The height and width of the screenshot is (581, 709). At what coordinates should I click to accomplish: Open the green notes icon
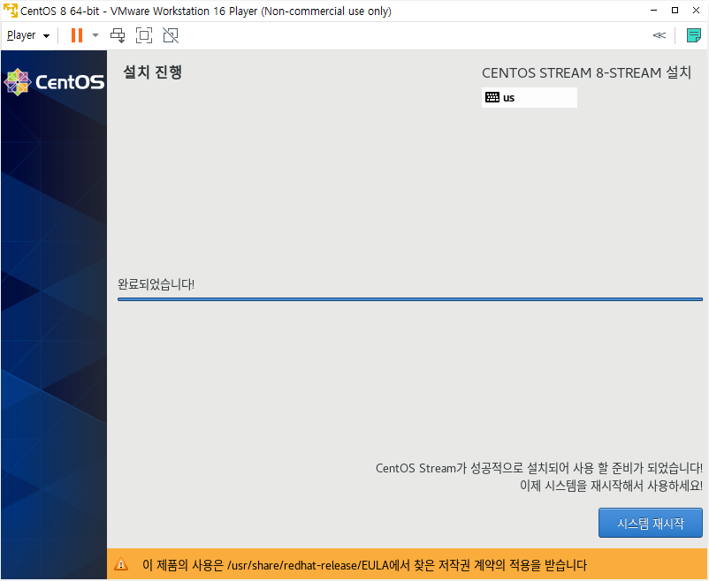694,35
